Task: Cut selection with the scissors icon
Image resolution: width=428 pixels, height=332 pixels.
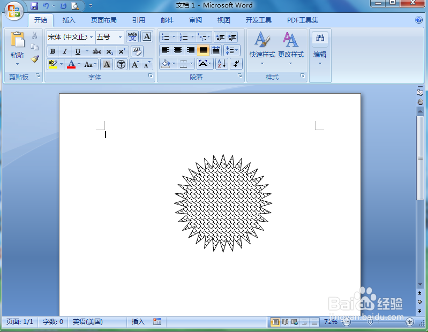Action: [34, 35]
